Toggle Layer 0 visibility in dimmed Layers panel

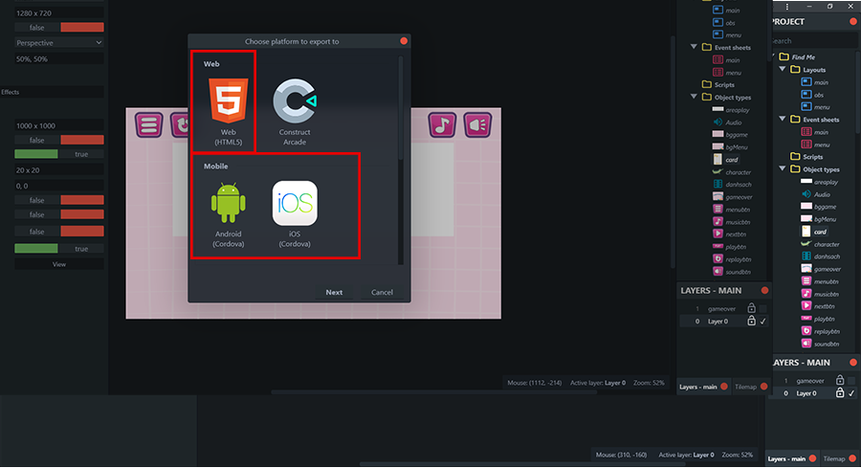pos(762,322)
